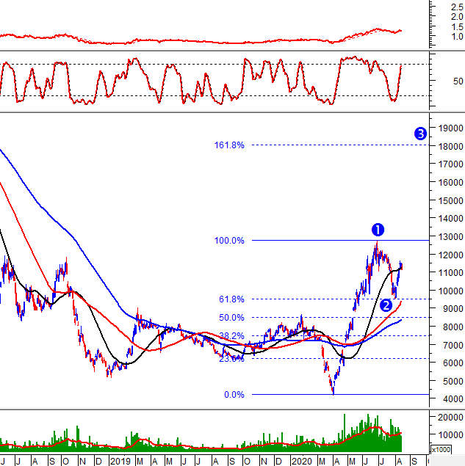Click the x1000 volume scale box

(441, 450)
